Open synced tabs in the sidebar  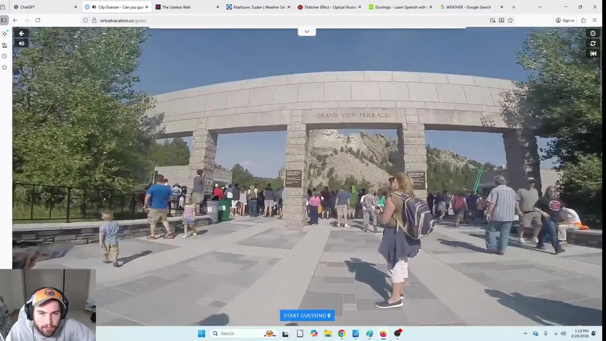[4, 45]
